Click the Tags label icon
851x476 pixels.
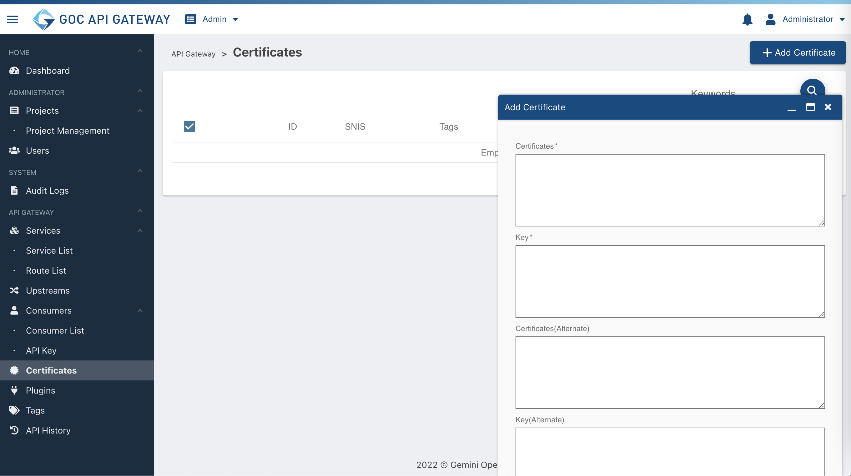click(x=14, y=410)
